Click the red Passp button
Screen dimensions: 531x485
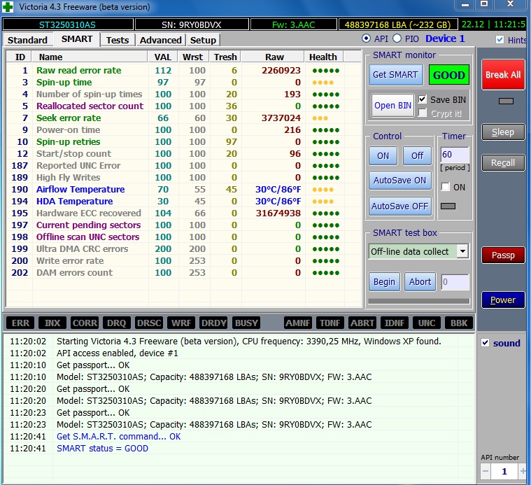503,255
